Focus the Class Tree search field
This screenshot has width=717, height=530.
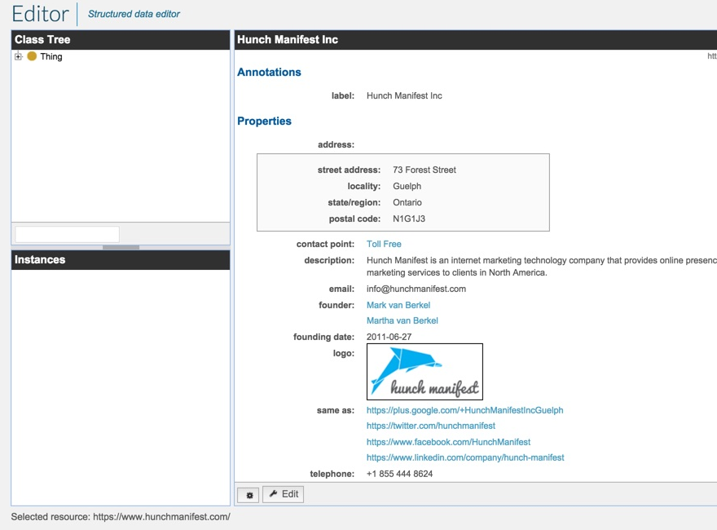(67, 234)
